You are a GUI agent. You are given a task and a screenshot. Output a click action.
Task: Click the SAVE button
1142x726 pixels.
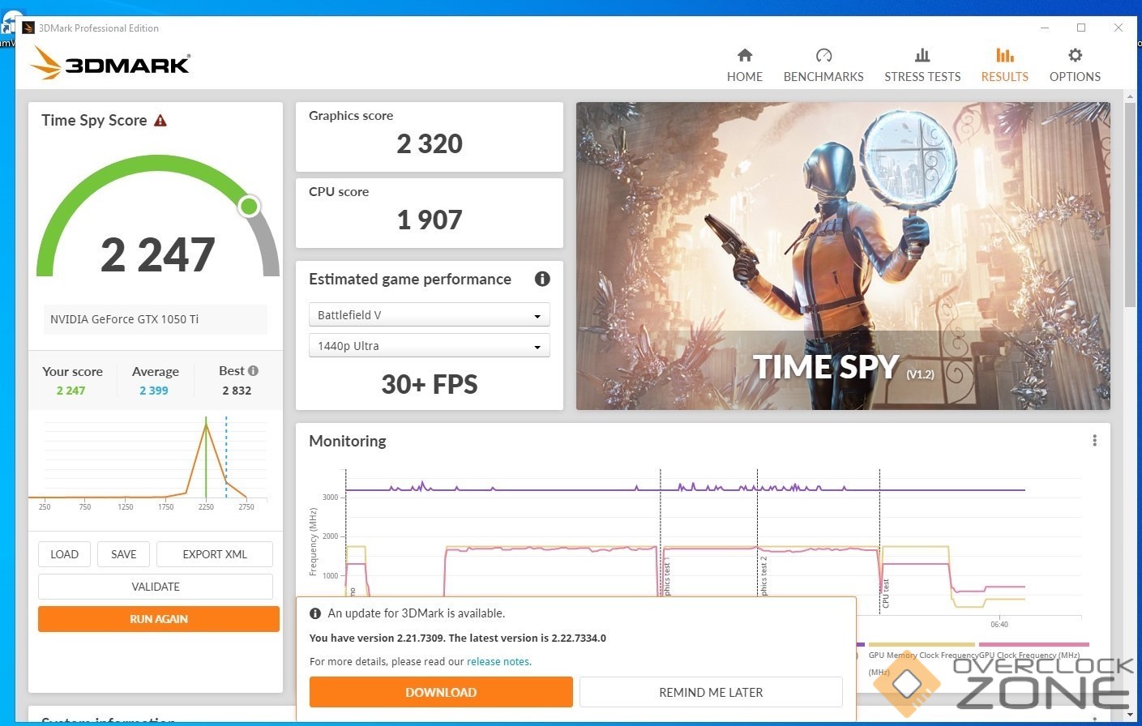[x=124, y=554]
